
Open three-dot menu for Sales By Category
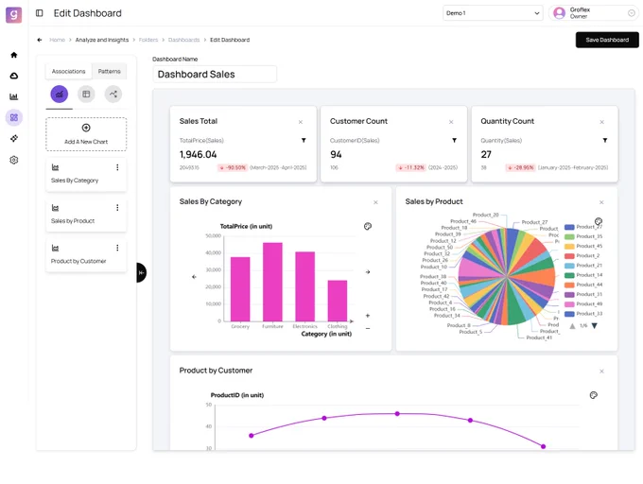117,167
